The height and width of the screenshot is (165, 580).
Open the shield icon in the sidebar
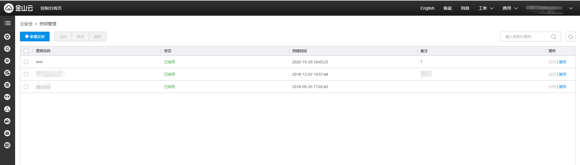pyautogui.click(x=7, y=37)
